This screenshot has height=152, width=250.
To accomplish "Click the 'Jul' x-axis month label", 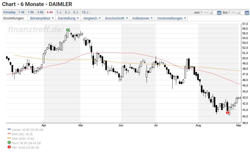I will 156,125.
